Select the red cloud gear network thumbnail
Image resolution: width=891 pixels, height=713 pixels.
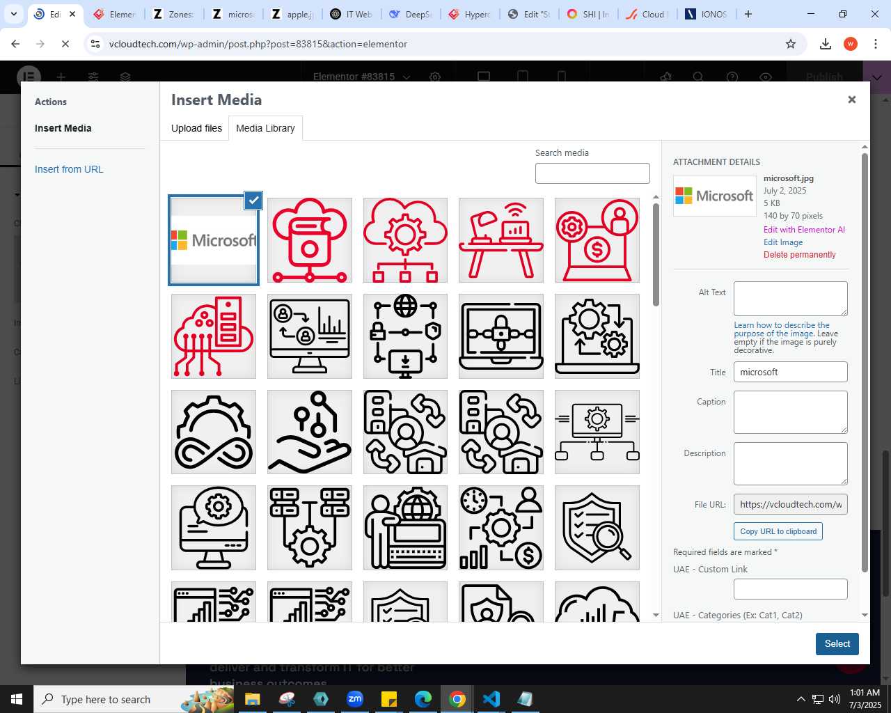tap(405, 240)
